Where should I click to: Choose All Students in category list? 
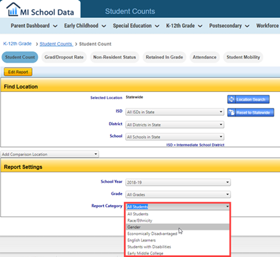[x=177, y=214]
